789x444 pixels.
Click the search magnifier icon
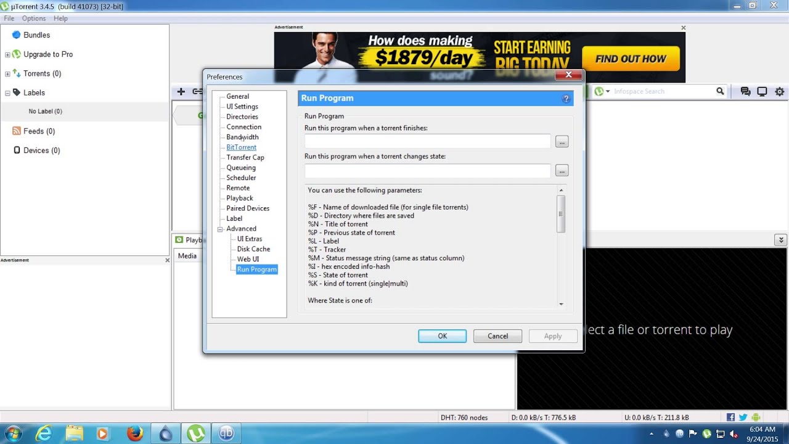720,91
